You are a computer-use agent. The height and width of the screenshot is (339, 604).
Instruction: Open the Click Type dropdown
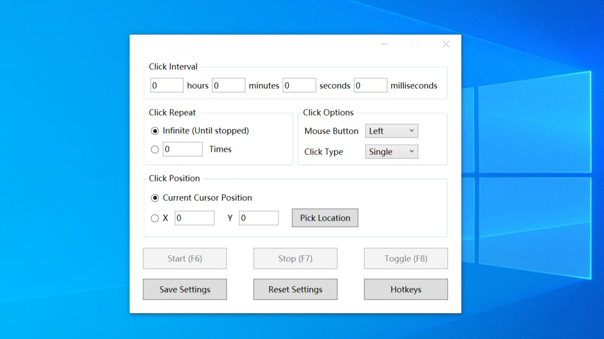pos(391,151)
